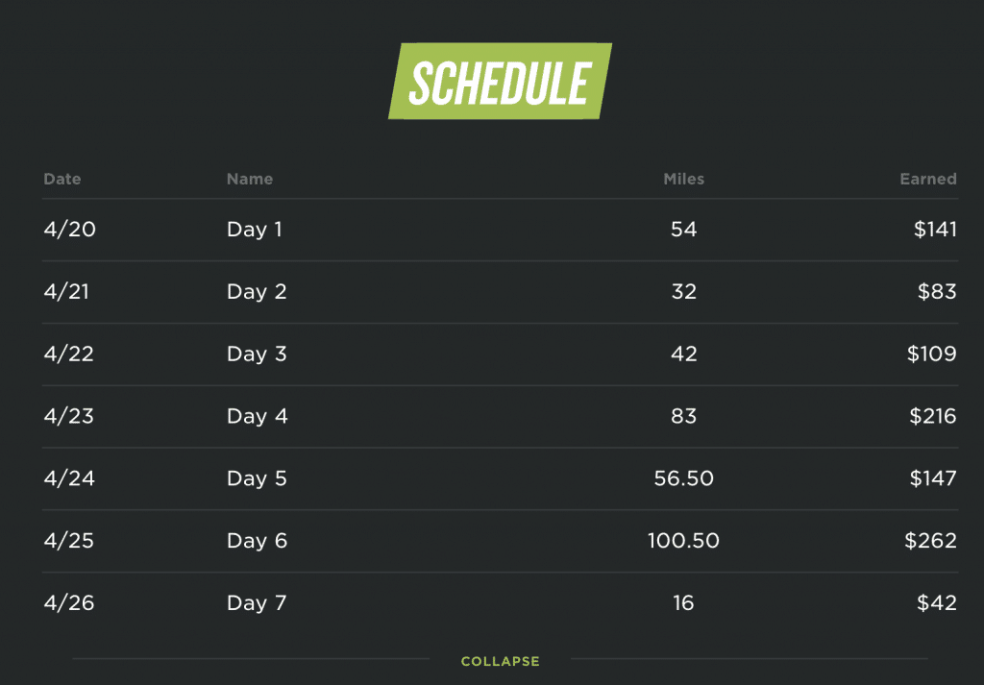Click the Date column header

62,179
